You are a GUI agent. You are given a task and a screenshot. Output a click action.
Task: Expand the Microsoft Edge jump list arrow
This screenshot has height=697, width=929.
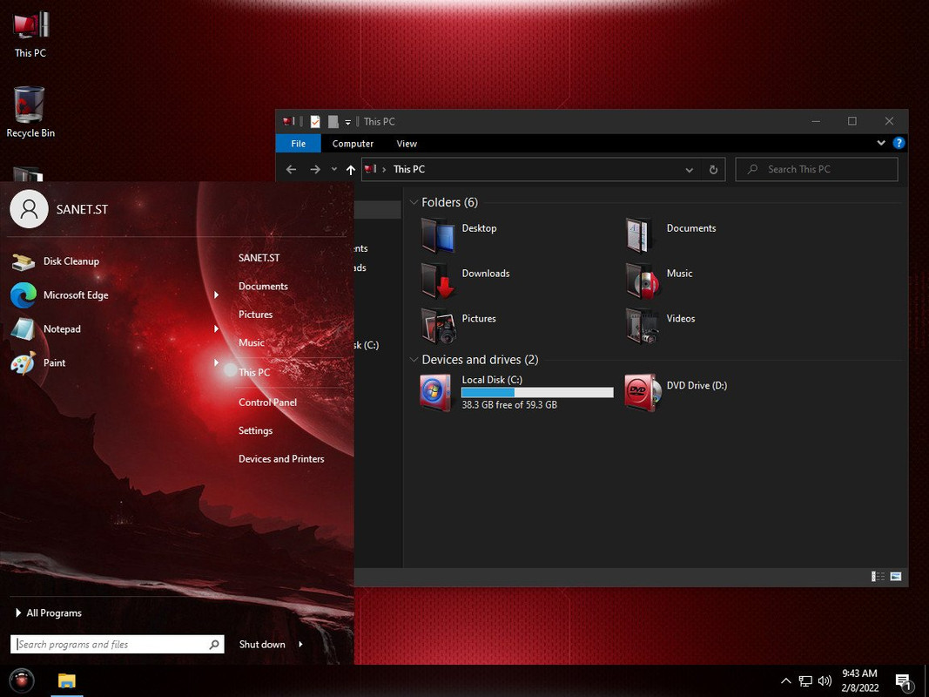[x=216, y=295]
